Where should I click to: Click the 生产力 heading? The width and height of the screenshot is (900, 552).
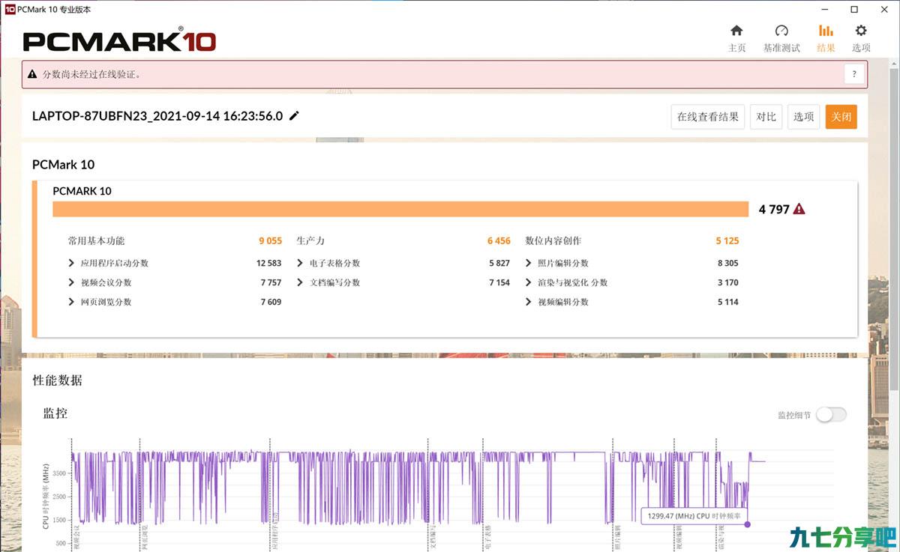point(310,240)
